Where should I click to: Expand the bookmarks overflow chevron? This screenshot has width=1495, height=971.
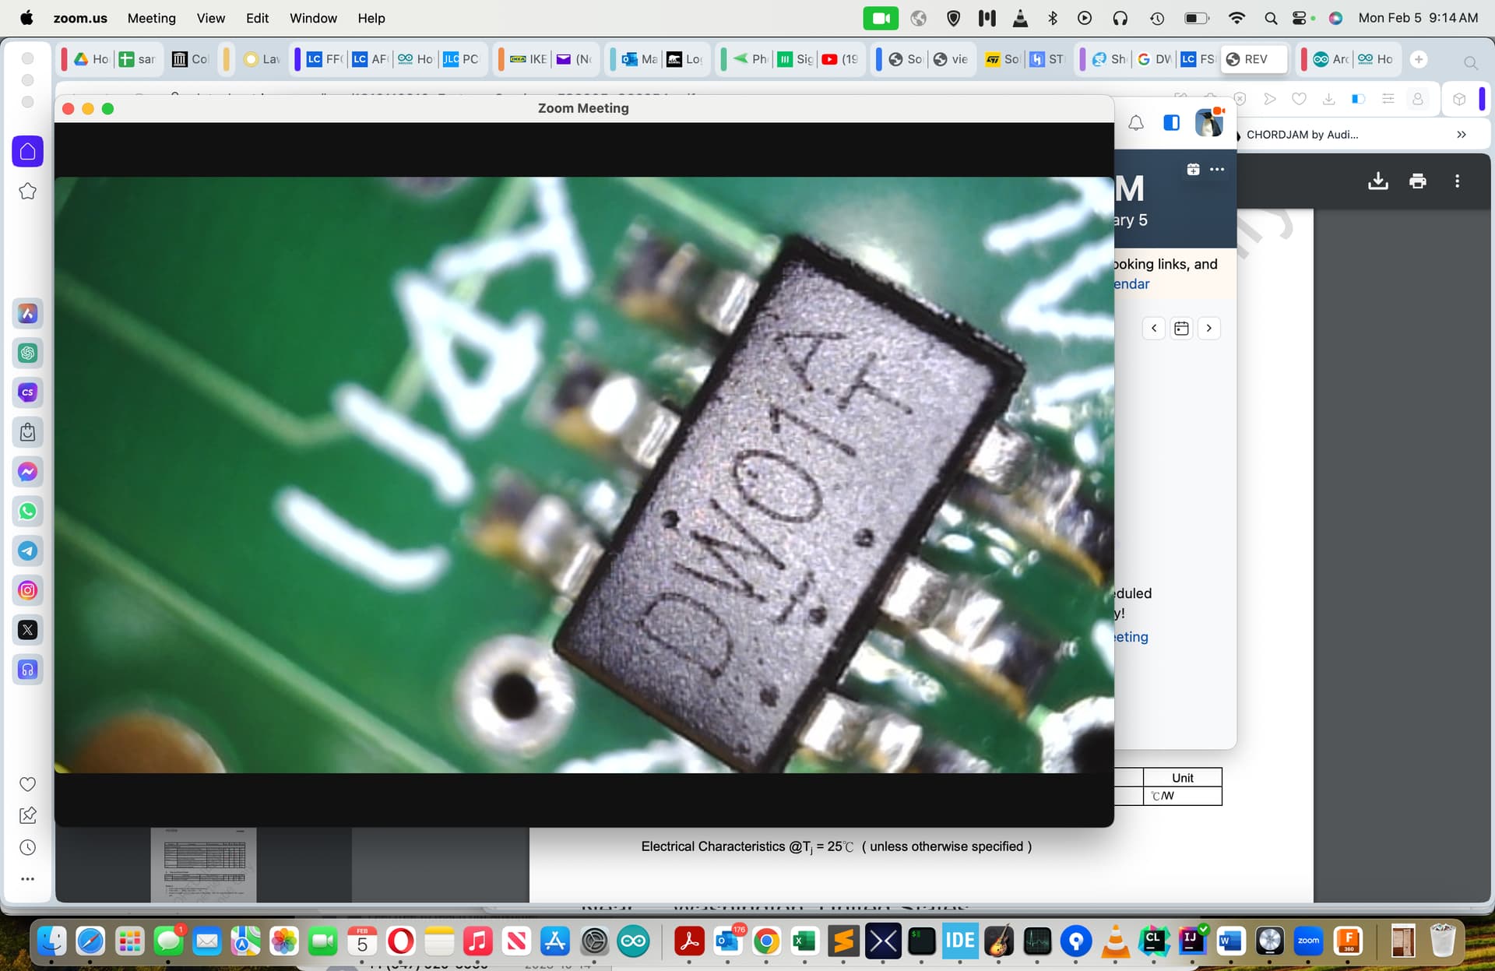(x=1462, y=135)
